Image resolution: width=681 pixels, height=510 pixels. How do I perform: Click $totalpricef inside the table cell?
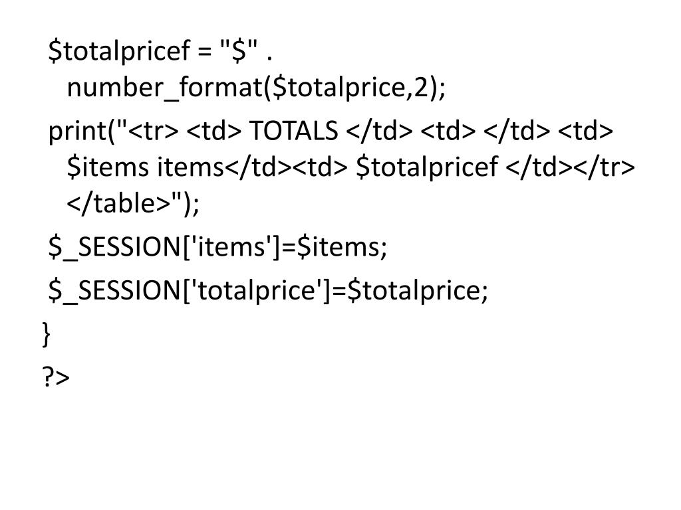click(x=427, y=167)
